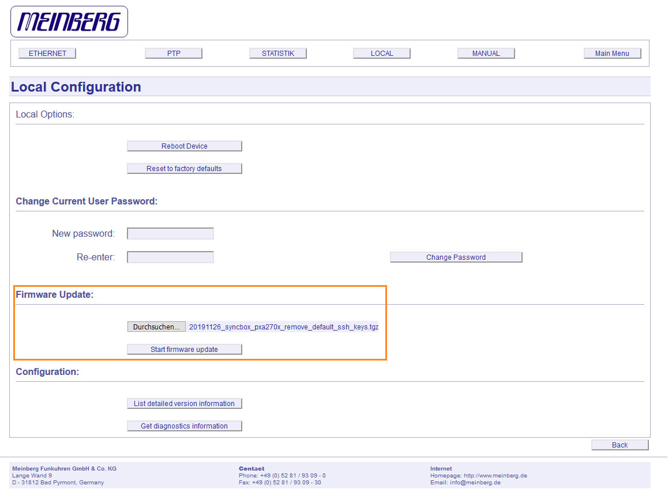Open the Meinberg homepage URL in footer
Image resolution: width=672 pixels, height=493 pixels.
click(495, 476)
